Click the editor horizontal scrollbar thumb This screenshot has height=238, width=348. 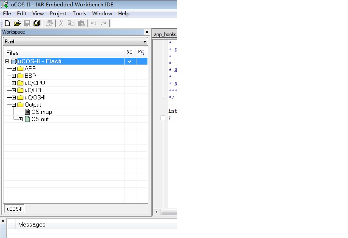click(x=169, y=212)
